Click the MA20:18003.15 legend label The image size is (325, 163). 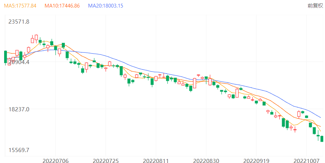click(x=106, y=5)
